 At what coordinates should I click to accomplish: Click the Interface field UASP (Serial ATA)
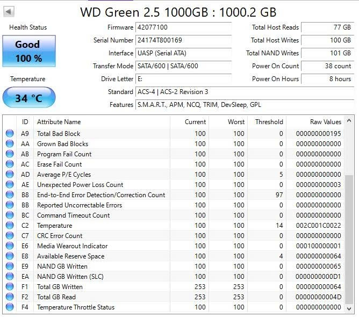184,53
